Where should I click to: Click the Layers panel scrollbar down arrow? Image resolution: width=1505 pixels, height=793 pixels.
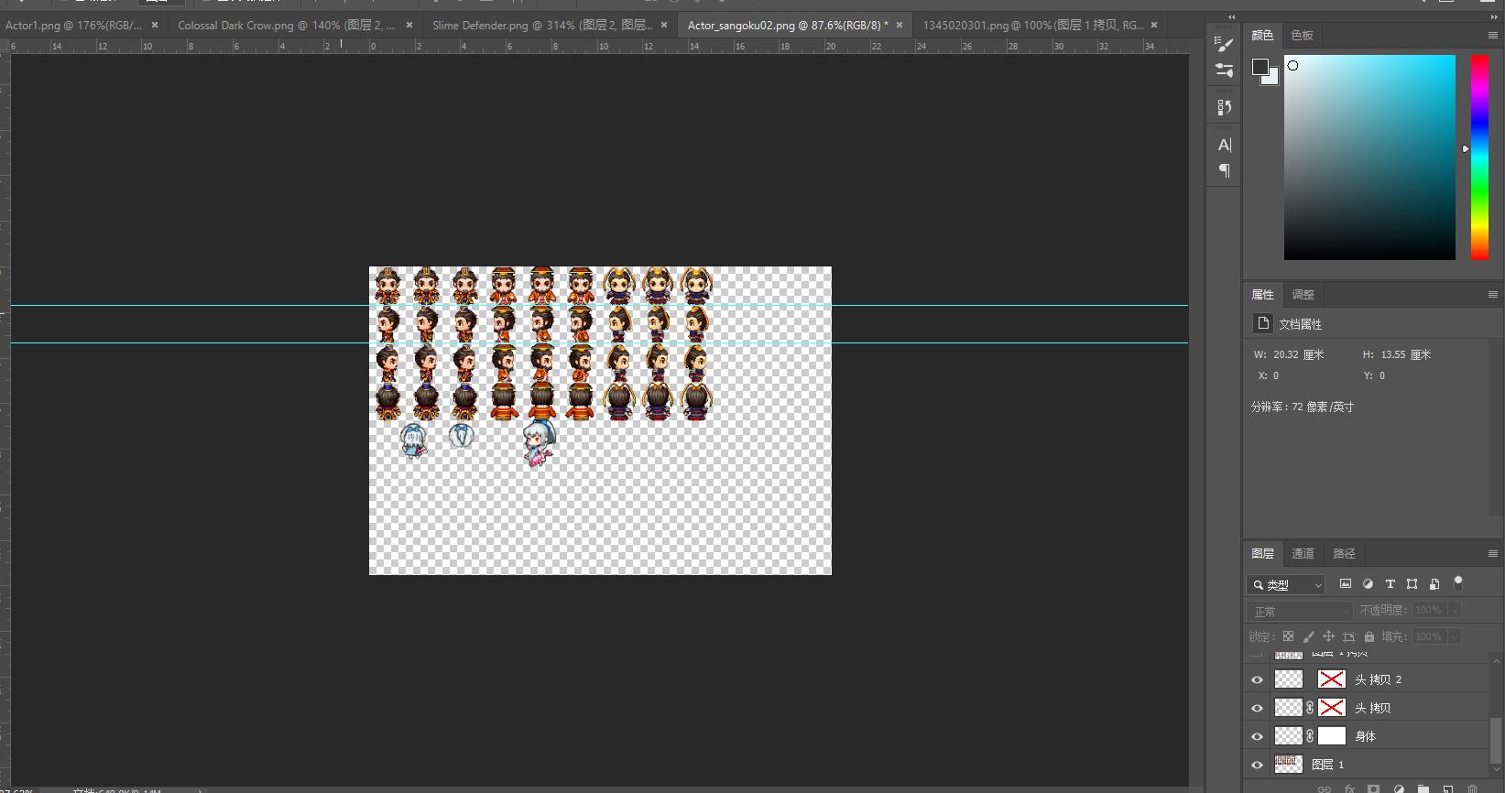pos(1498,769)
